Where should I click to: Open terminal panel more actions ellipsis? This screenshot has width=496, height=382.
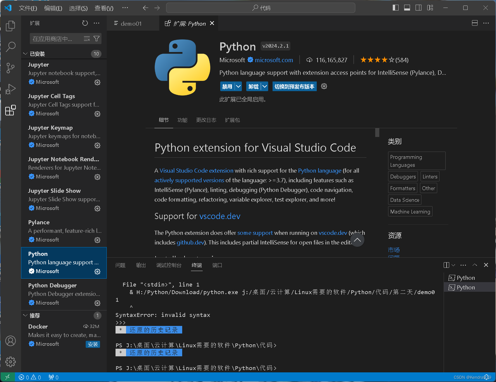point(463,265)
